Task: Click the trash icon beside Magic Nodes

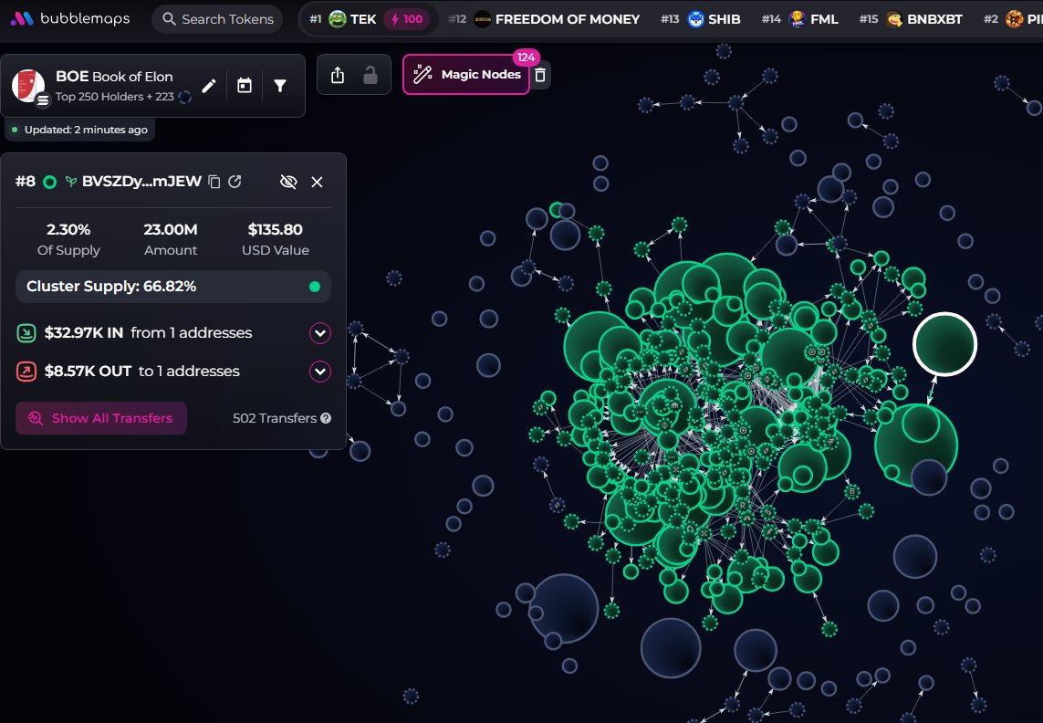Action: tap(540, 75)
